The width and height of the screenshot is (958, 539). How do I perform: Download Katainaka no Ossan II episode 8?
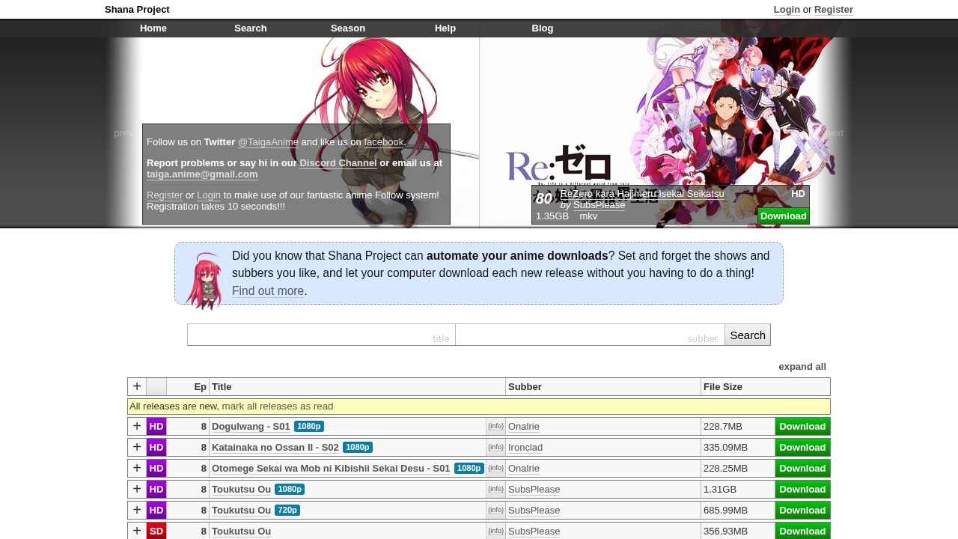tap(802, 448)
